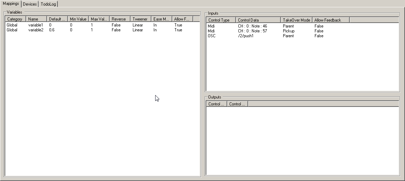Sort inputs by Control Data header
The width and height of the screenshot is (405, 181).
tap(258, 20)
